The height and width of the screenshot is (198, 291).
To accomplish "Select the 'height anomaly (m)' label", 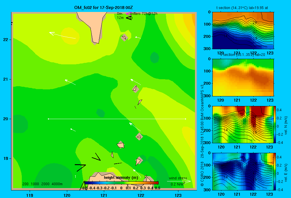I will (121, 178).
